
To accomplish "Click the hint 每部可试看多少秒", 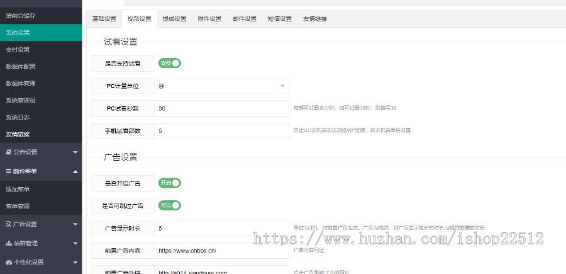I will (x=345, y=108).
